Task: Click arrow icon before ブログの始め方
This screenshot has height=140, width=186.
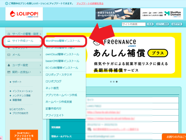Action: 10,113
